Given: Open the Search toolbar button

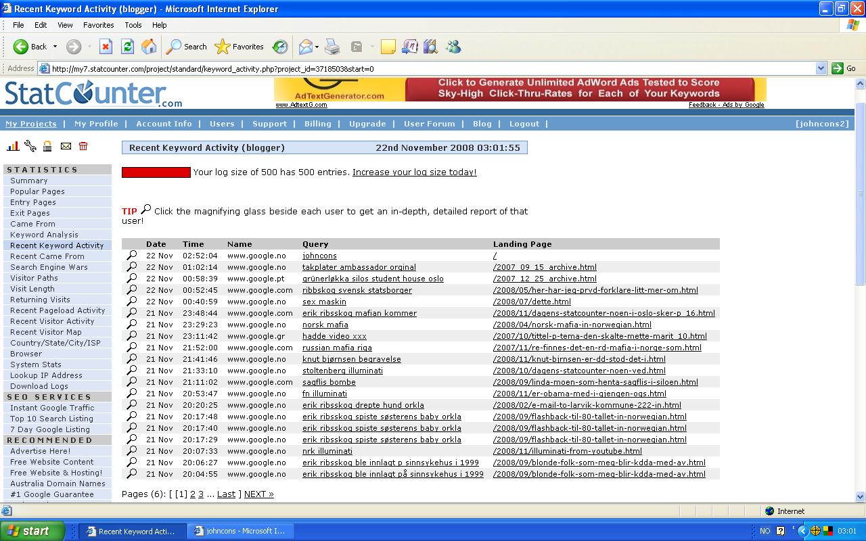Looking at the screenshot, I should click(x=187, y=47).
